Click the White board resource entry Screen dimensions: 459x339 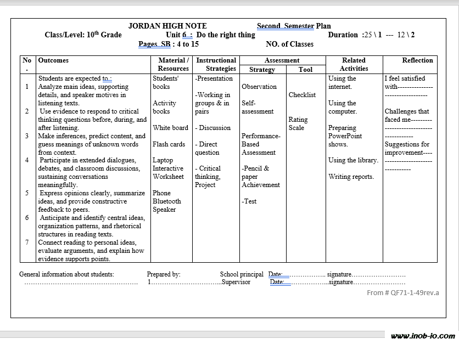[170, 128]
